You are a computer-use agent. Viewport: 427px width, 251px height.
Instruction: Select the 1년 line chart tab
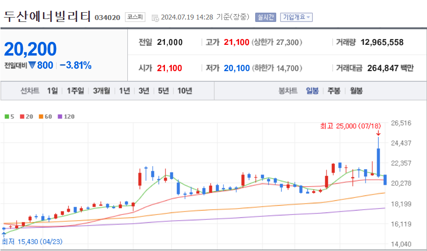point(124,91)
